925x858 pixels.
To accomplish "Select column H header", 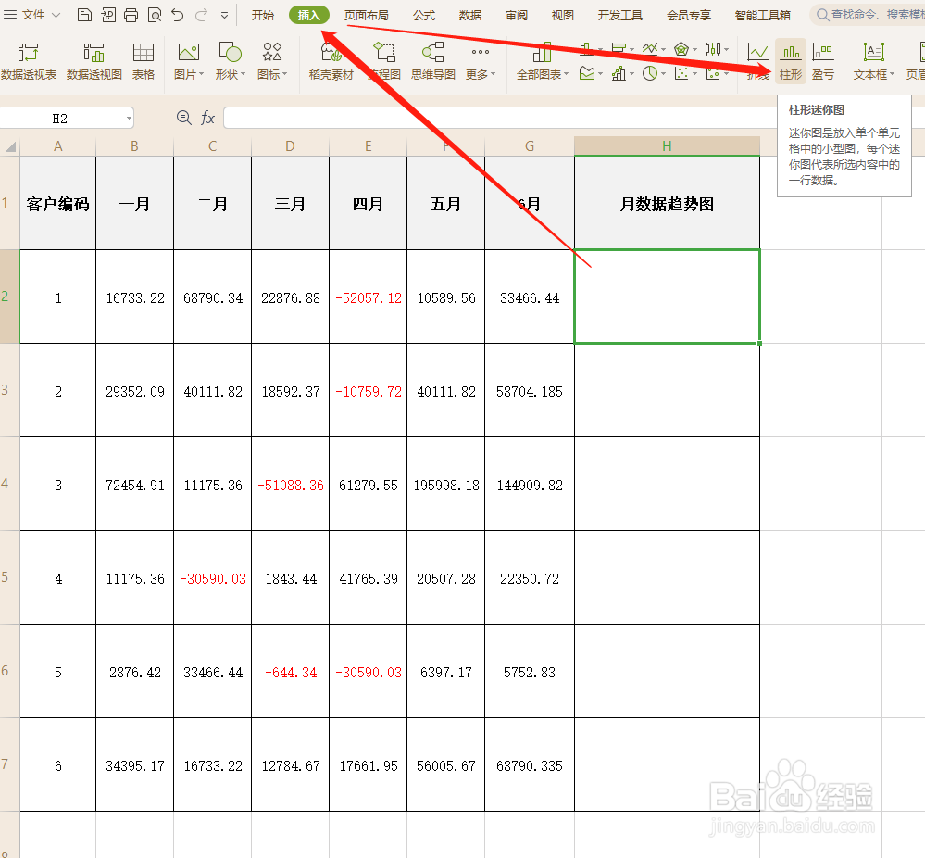I will click(667, 146).
